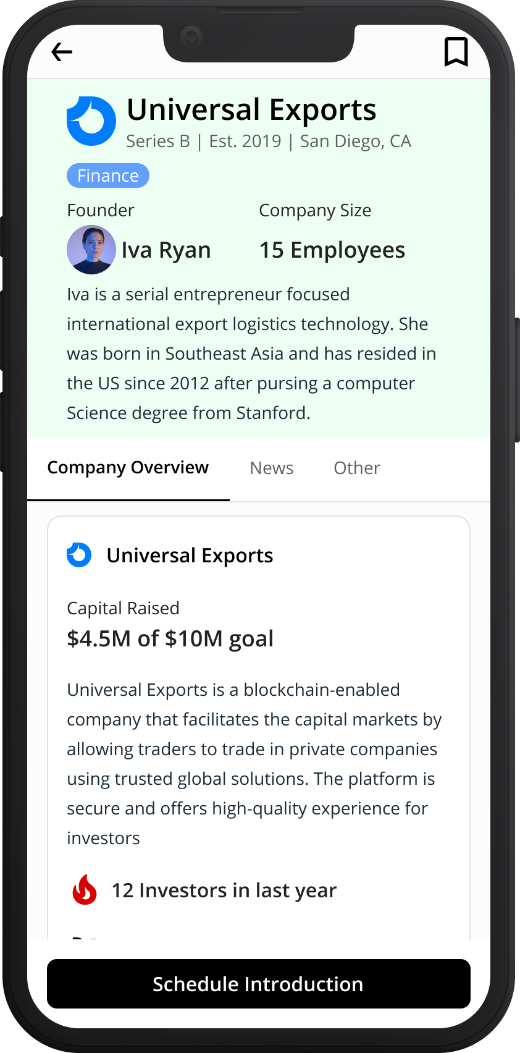Switch to the Other tab
Image resolution: width=520 pixels, height=1053 pixels.
pos(357,468)
